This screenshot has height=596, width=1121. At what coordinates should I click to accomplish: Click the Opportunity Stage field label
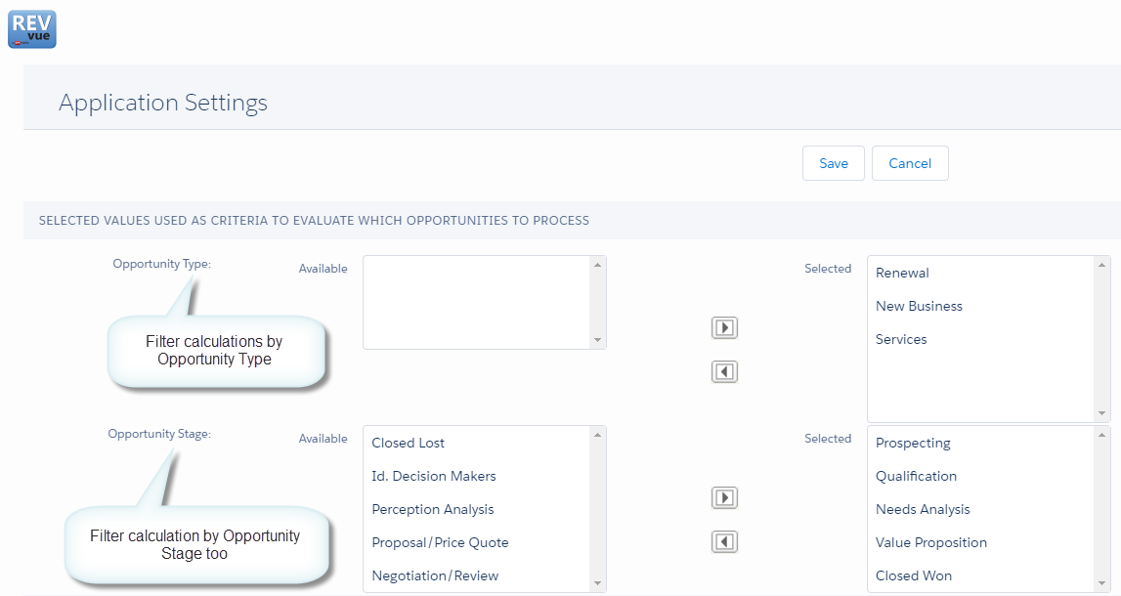click(x=159, y=434)
